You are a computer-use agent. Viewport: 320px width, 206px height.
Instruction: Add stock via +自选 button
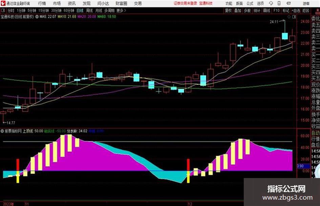pyautogui.click(x=296, y=10)
